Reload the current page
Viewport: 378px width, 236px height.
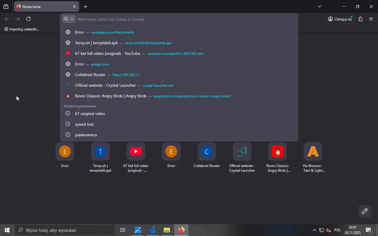[28, 19]
